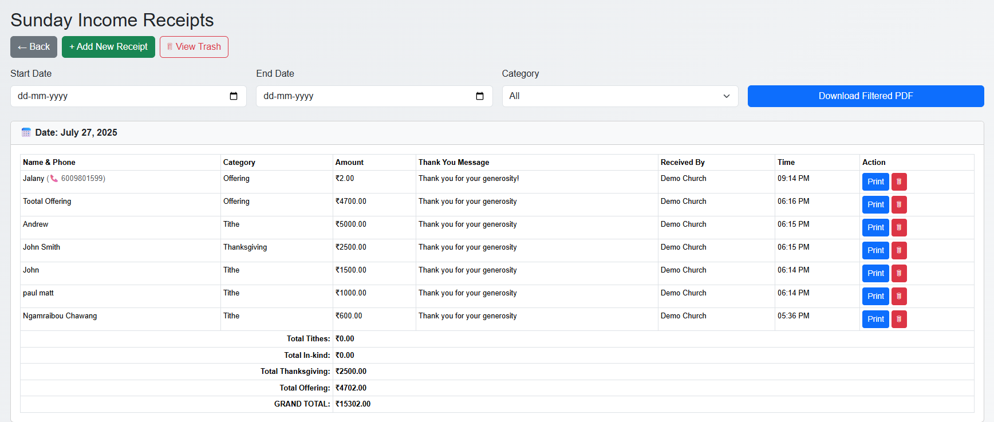Delete the Tootal Offering receipt via trash icon
994x422 pixels.
[x=899, y=204]
